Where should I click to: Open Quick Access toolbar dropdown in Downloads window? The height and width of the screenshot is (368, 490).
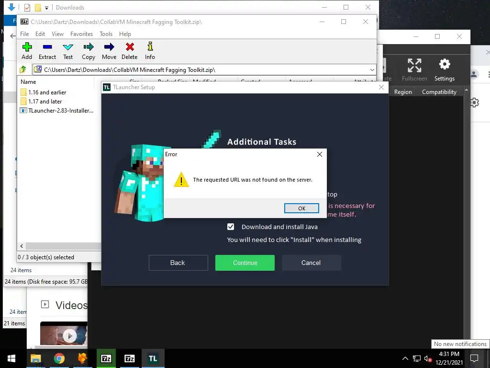(46, 8)
